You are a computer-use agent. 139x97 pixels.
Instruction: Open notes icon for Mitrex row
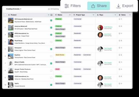pyautogui.click(x=119, y=62)
